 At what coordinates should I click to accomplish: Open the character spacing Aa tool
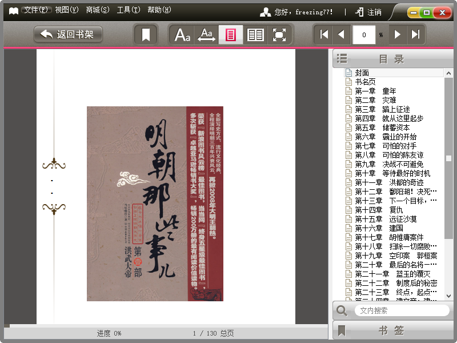pyautogui.click(x=206, y=35)
